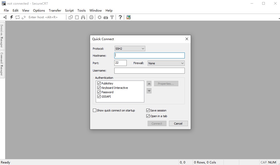This screenshot has width=280, height=165.
Task: Click the move authentication down arrow
Action: 149,91
